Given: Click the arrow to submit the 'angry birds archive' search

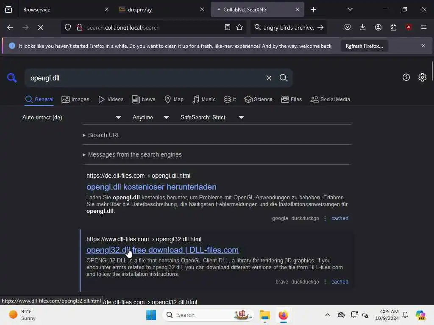Looking at the screenshot, I should (320, 28).
